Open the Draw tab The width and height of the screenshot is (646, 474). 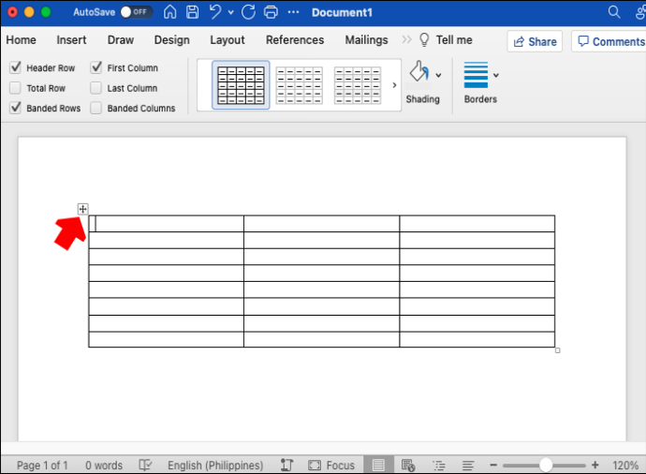point(121,40)
